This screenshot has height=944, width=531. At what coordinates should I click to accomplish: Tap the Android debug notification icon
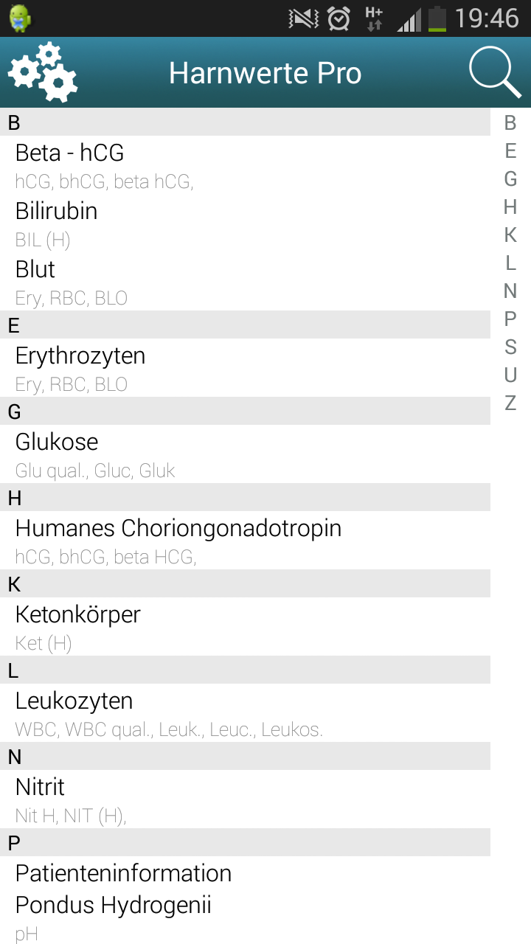tap(20, 18)
